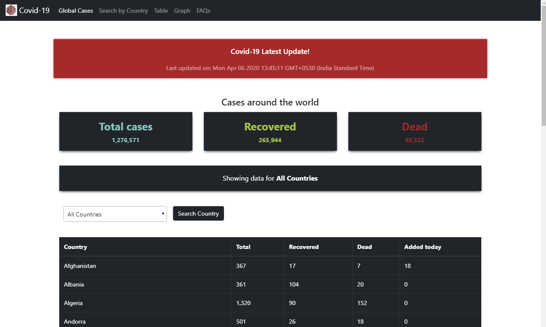546x327 pixels.
Task: Switch to the Graph view
Action: click(182, 11)
